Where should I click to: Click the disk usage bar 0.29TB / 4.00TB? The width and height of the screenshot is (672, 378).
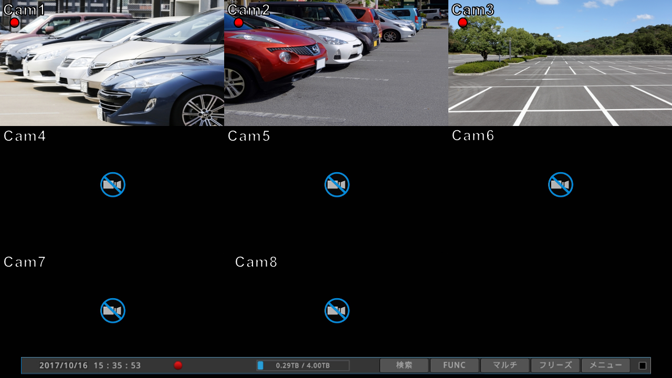point(303,365)
